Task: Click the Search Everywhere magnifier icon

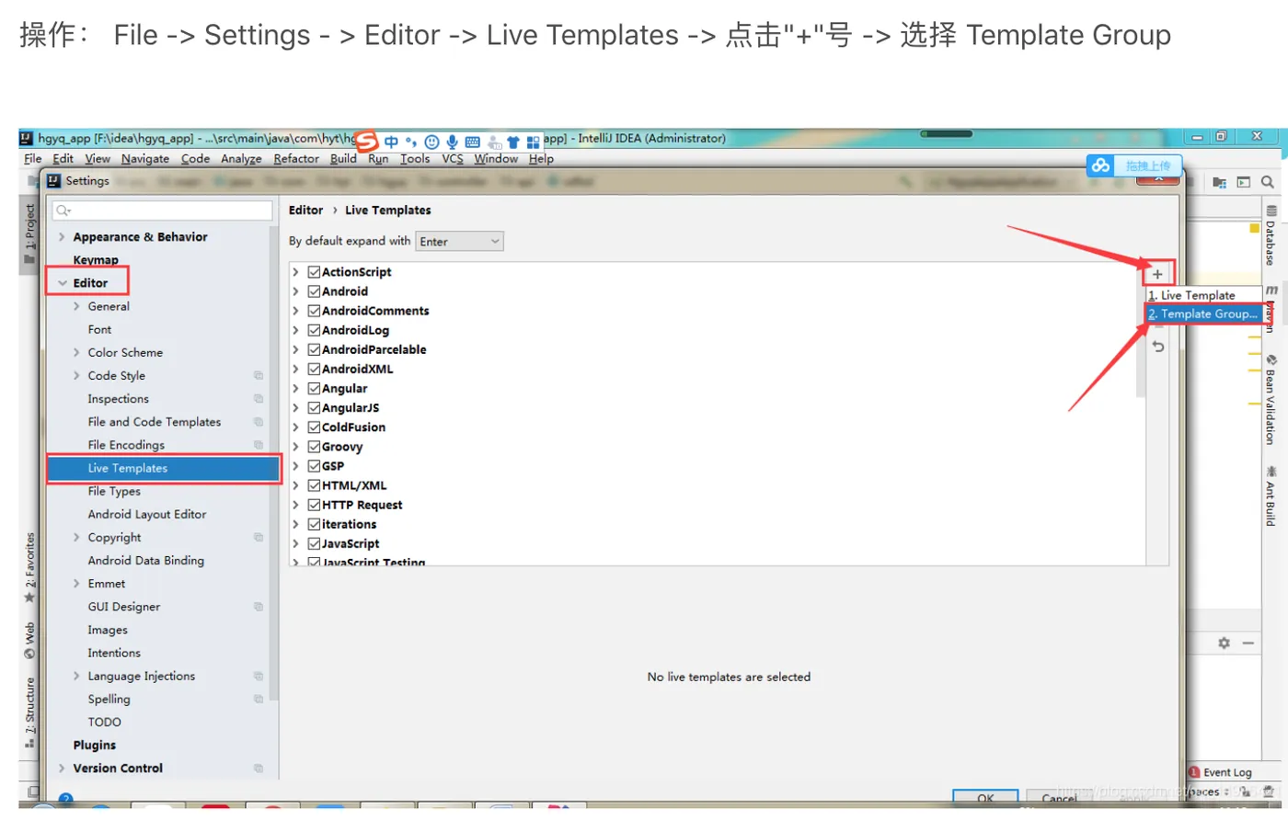Action: (1268, 182)
